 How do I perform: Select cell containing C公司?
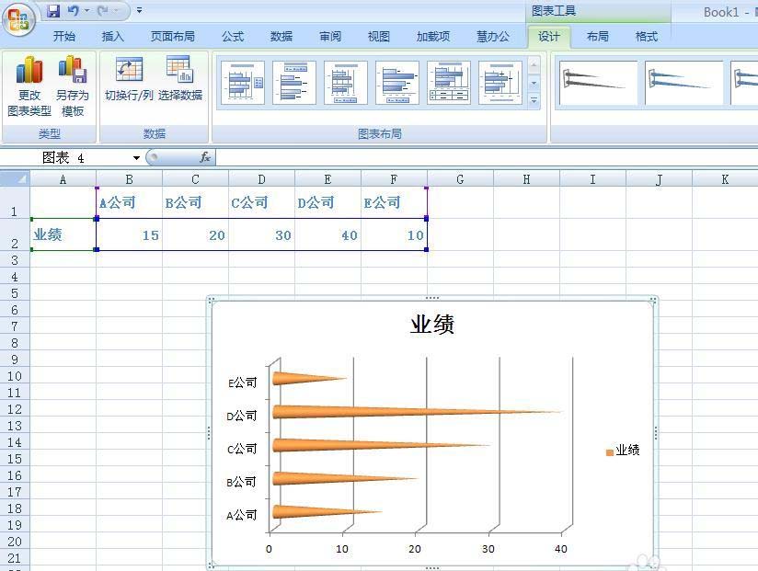pos(261,202)
